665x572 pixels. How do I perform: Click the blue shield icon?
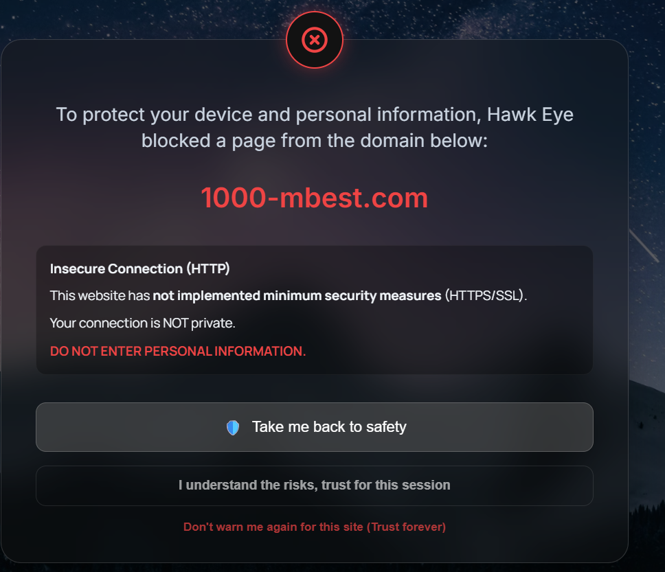(x=233, y=428)
